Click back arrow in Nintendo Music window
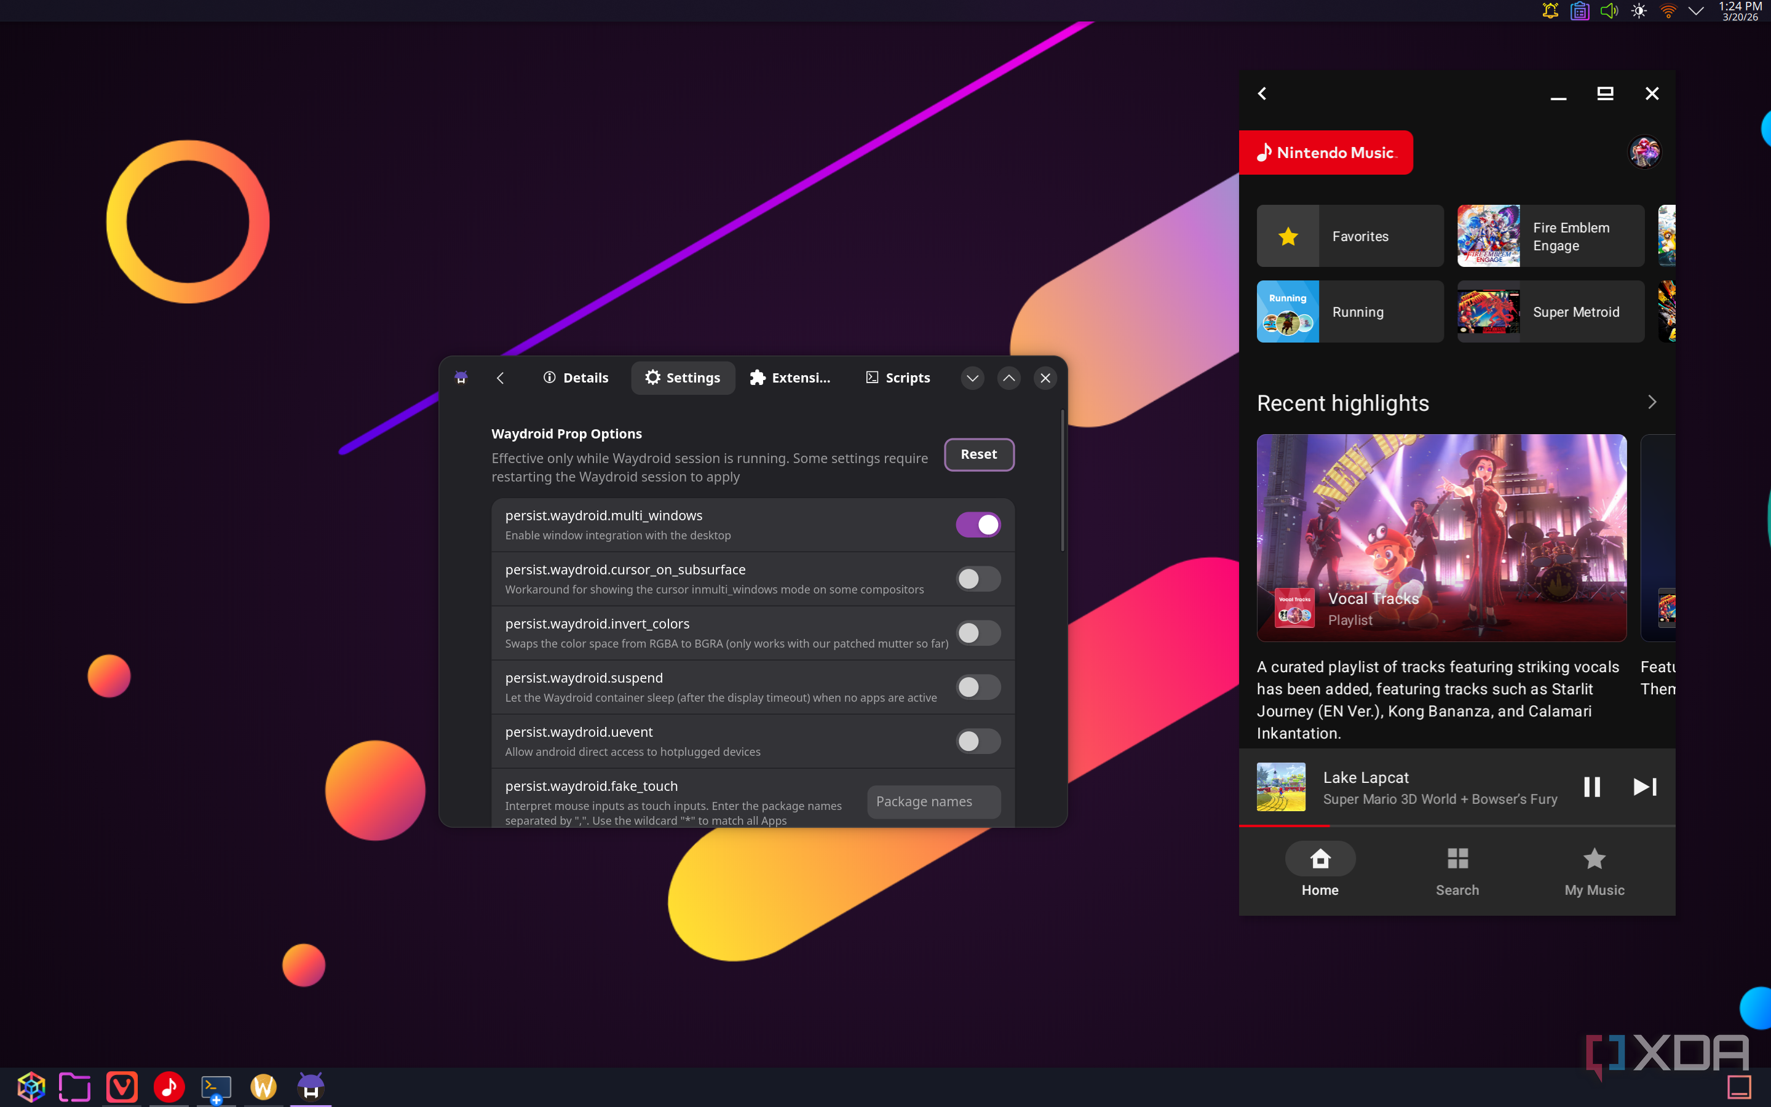This screenshot has height=1107, width=1771. pos(1262,93)
